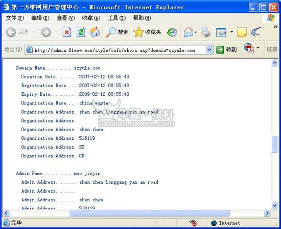The image size is (281, 229).
Task: Click the Back (后退) arrow button
Action: [17, 32]
